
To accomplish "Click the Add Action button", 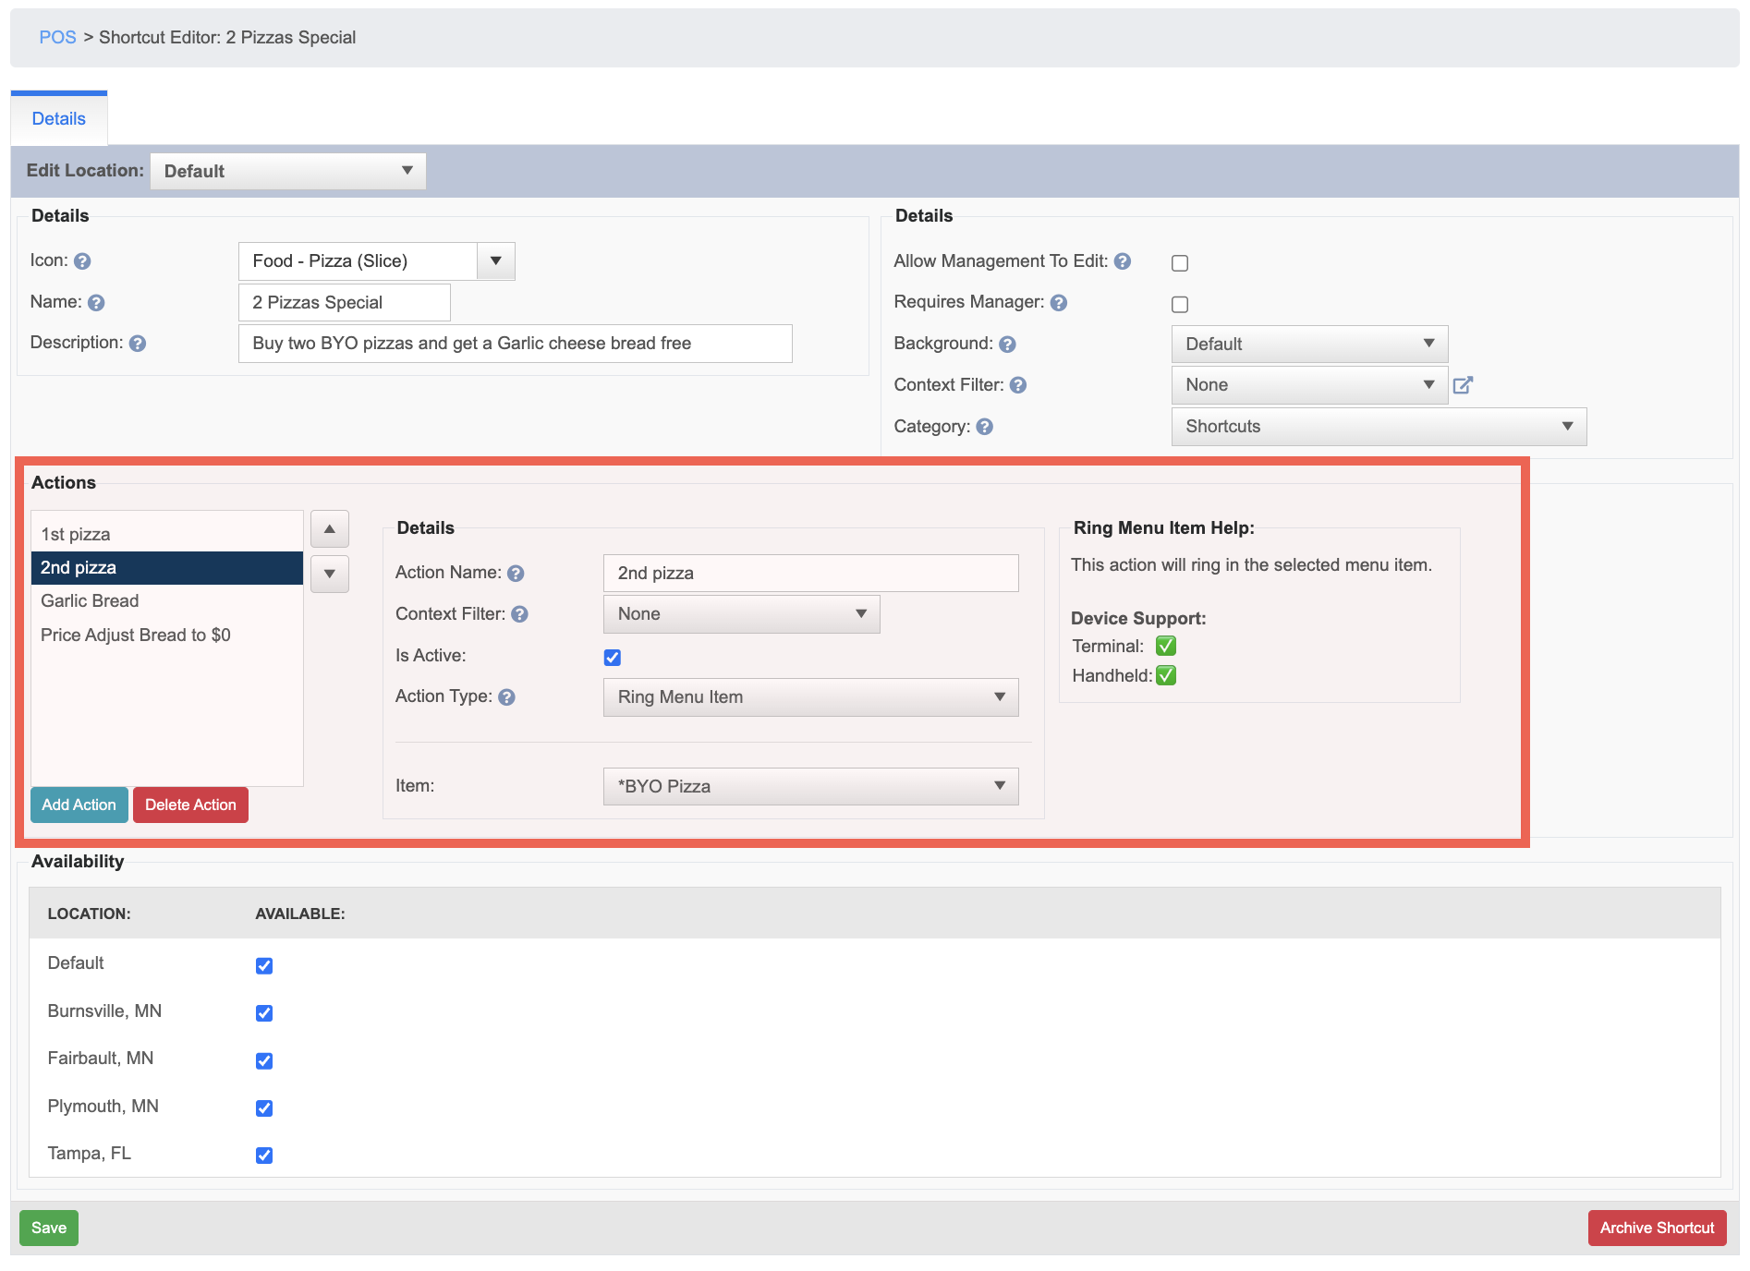I will tap(79, 805).
